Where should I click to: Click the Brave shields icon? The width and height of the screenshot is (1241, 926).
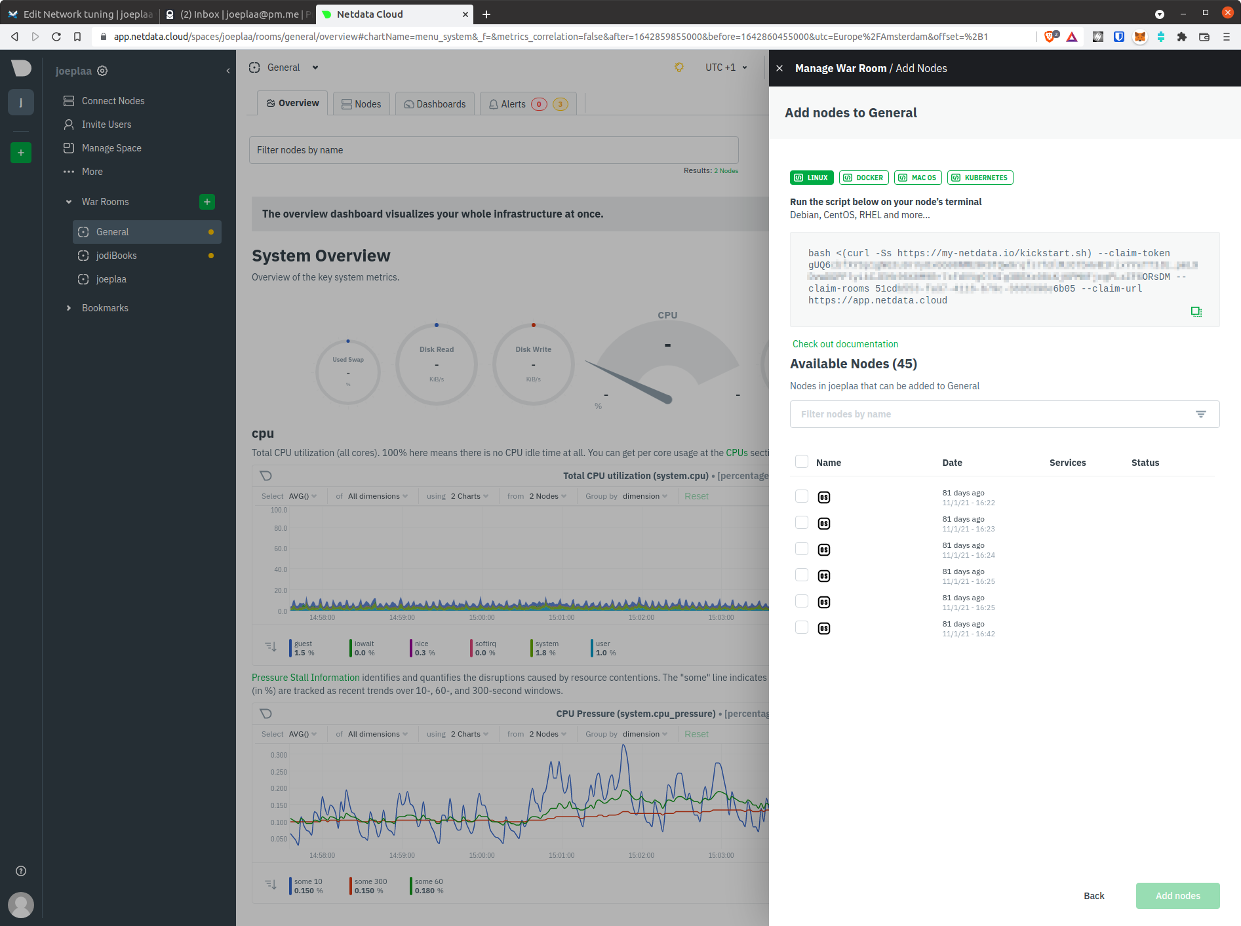click(1050, 37)
